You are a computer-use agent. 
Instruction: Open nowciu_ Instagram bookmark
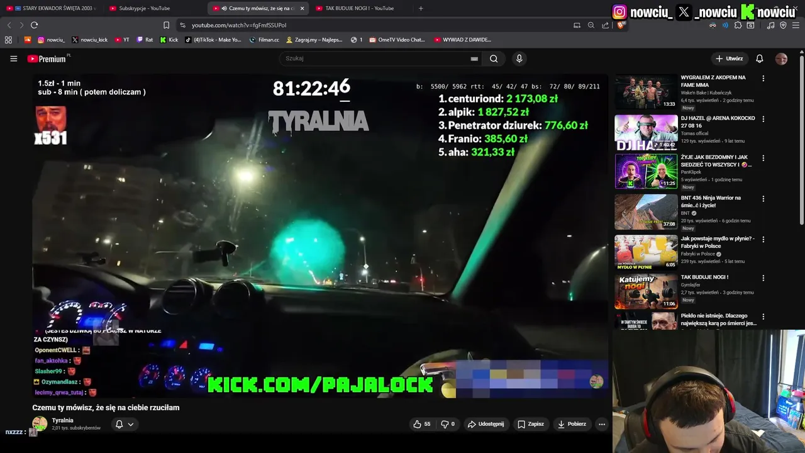tap(51, 40)
